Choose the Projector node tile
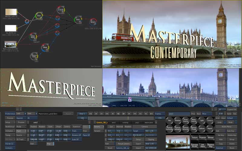 [x=203, y=138]
